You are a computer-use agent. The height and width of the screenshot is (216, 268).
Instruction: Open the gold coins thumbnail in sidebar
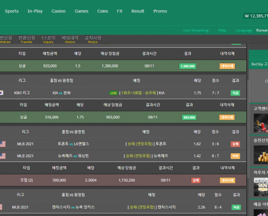coord(261,155)
